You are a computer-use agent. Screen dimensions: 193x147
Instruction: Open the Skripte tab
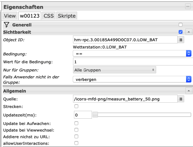coord(67,16)
